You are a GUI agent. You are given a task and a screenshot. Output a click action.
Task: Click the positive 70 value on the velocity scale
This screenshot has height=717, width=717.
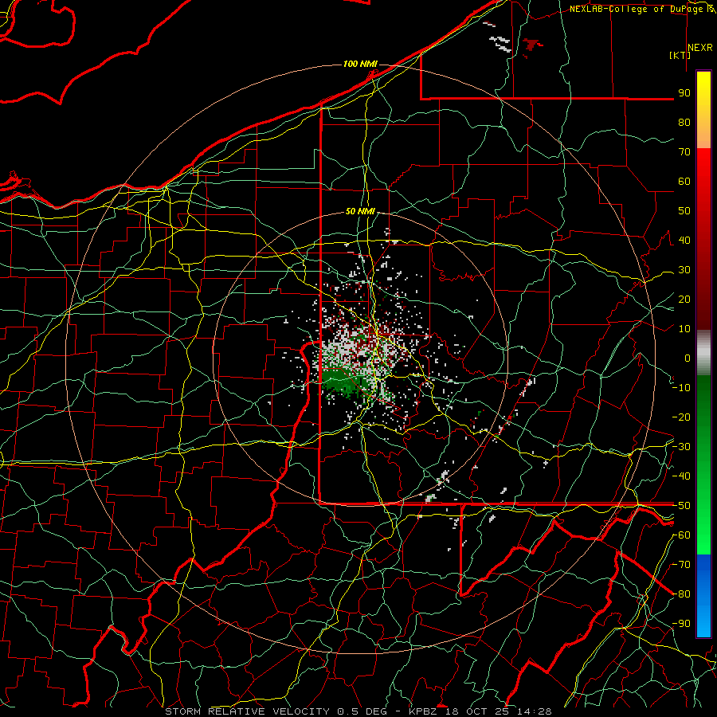tap(684, 152)
